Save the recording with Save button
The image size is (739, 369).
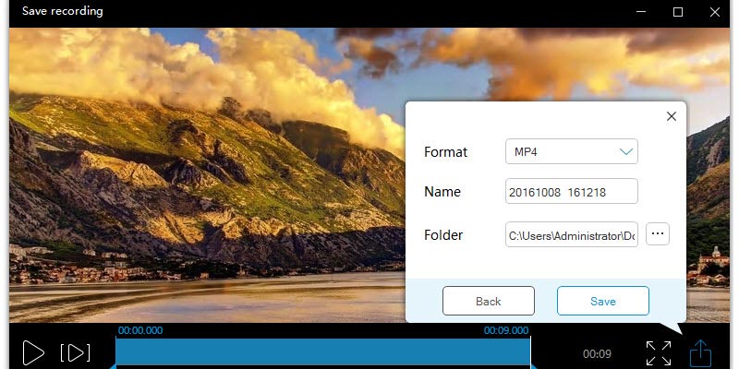[x=603, y=301]
